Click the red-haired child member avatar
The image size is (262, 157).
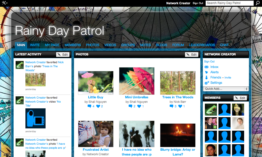(x=238, y=123)
